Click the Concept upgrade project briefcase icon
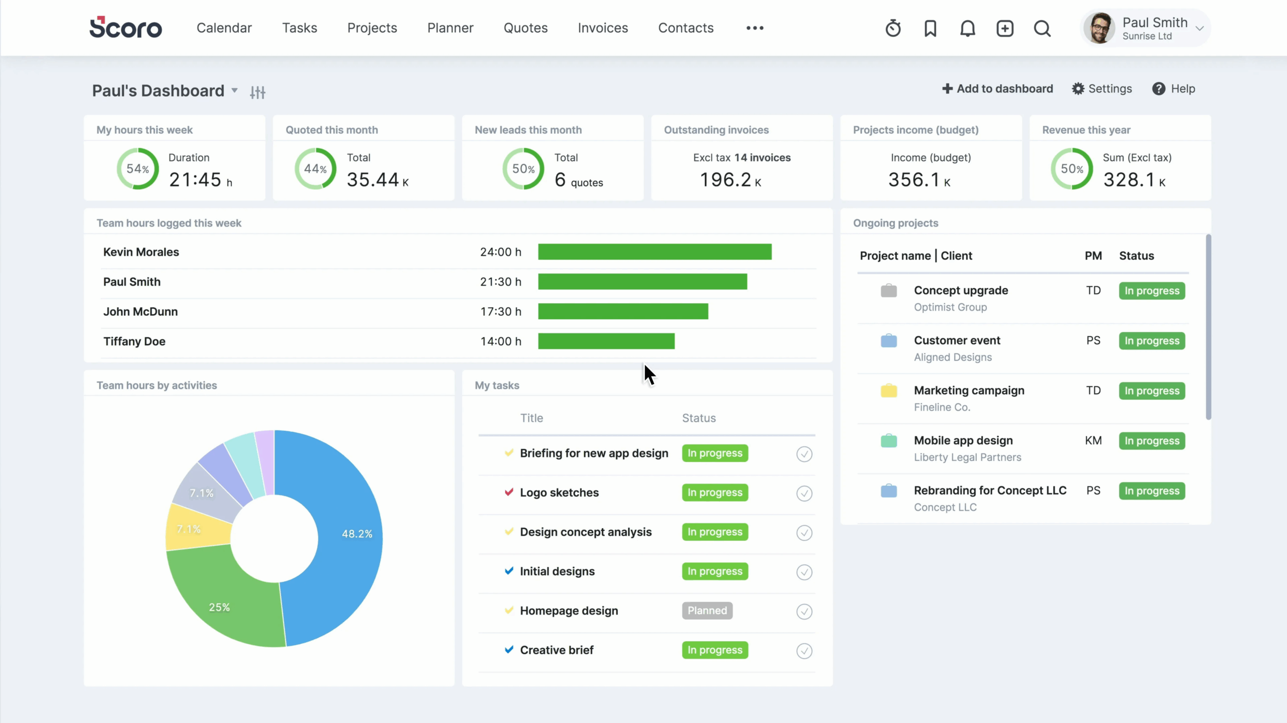The height and width of the screenshot is (723, 1287). tap(888, 291)
